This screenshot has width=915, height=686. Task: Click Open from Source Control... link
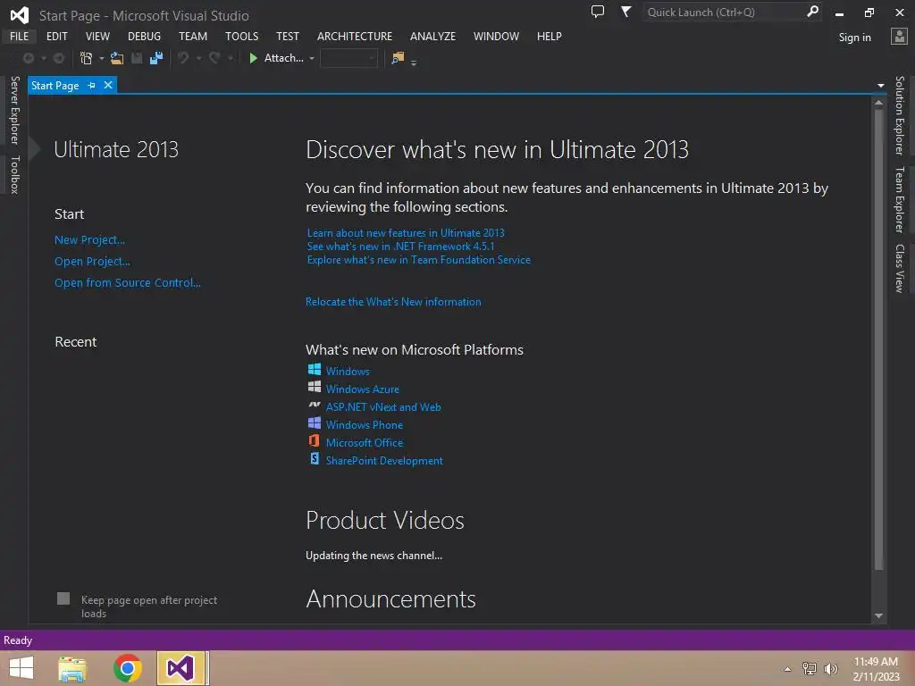tap(128, 283)
